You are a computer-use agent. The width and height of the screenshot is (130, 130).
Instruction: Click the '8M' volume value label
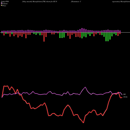(124, 94)
